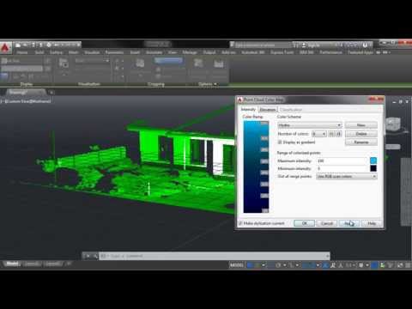This screenshot has width=412, height=309.
Task: Click the Minimum intensity input field
Action: click(342, 168)
